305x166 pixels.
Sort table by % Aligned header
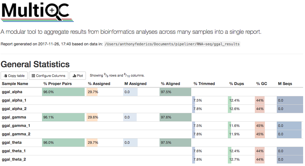click(171, 84)
